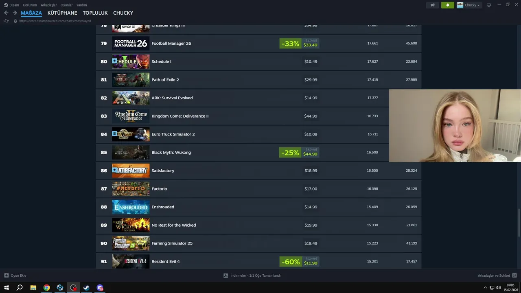Switch to the TOPLULUK tab
521x293 pixels.
[x=95, y=13]
